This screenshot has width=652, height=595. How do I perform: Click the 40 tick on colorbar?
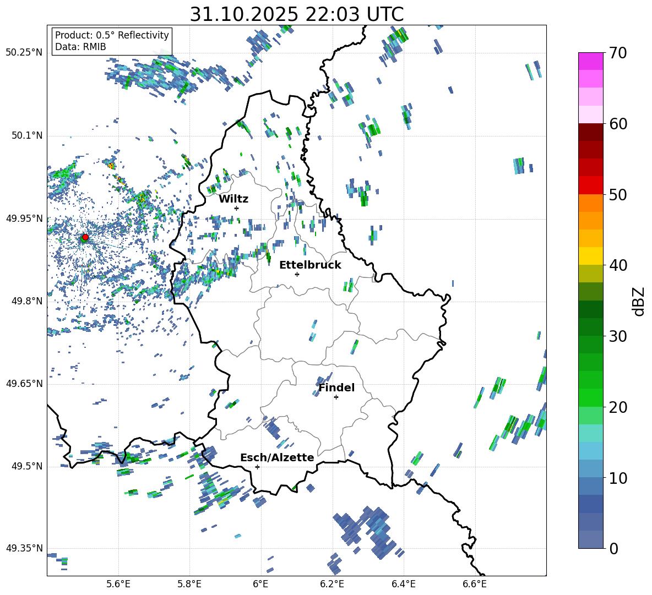tap(618, 265)
